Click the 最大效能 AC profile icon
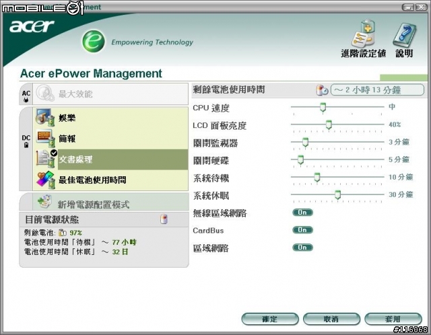This screenshot has height=335, width=431. pyautogui.click(x=45, y=94)
